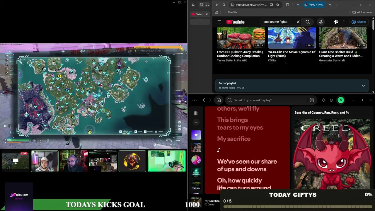Go to YouTube home via the logo
The height and width of the screenshot is (211, 375).
(235, 22)
